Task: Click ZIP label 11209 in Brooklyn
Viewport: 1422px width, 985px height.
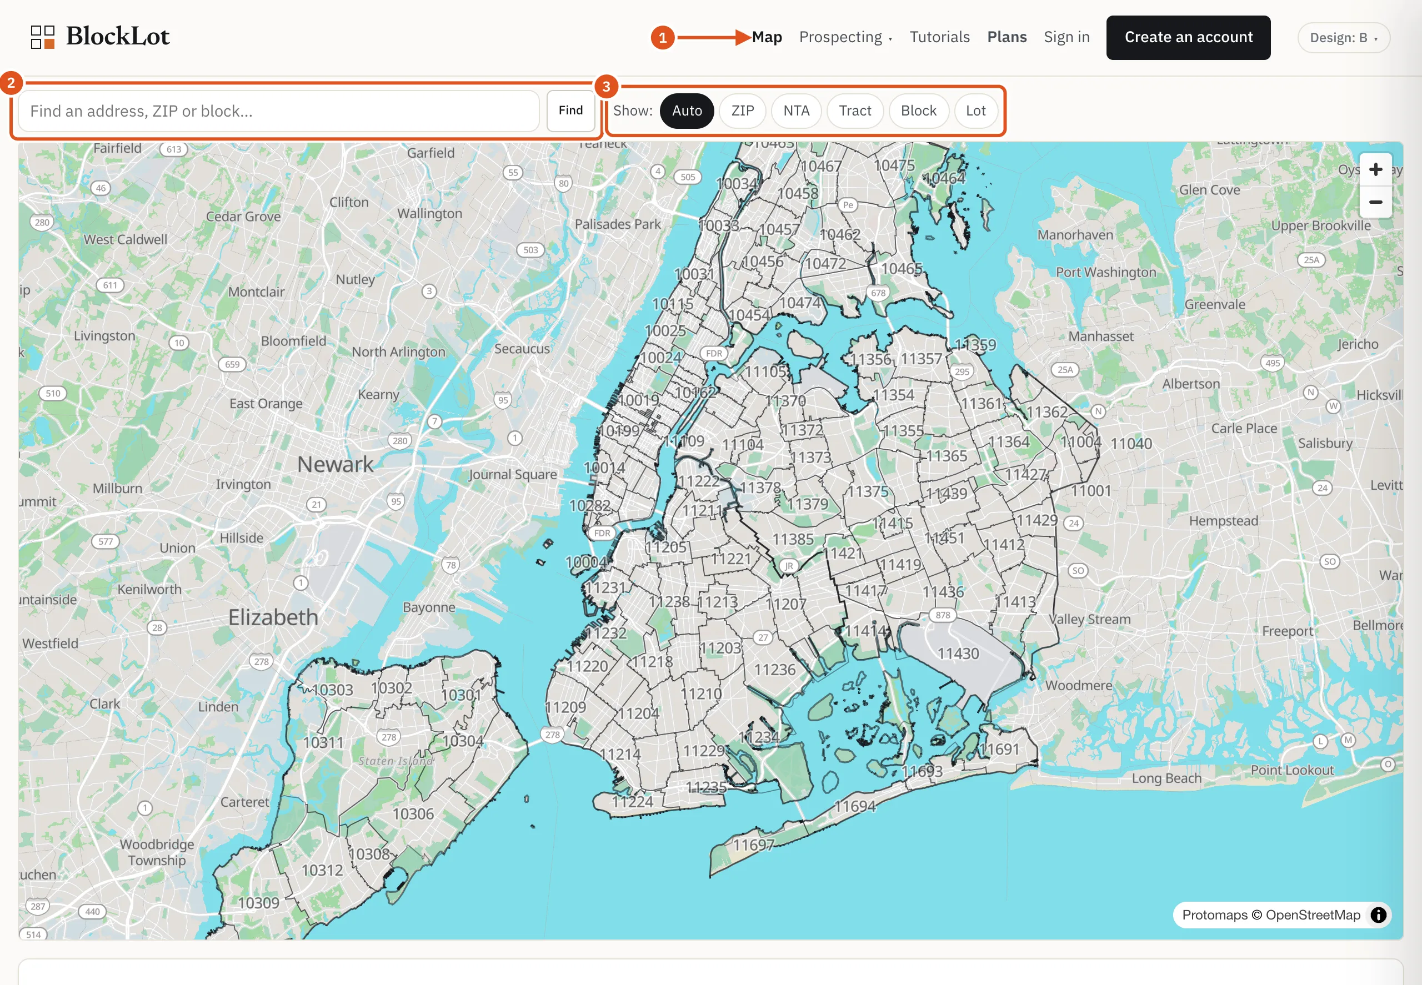Action: click(x=565, y=707)
